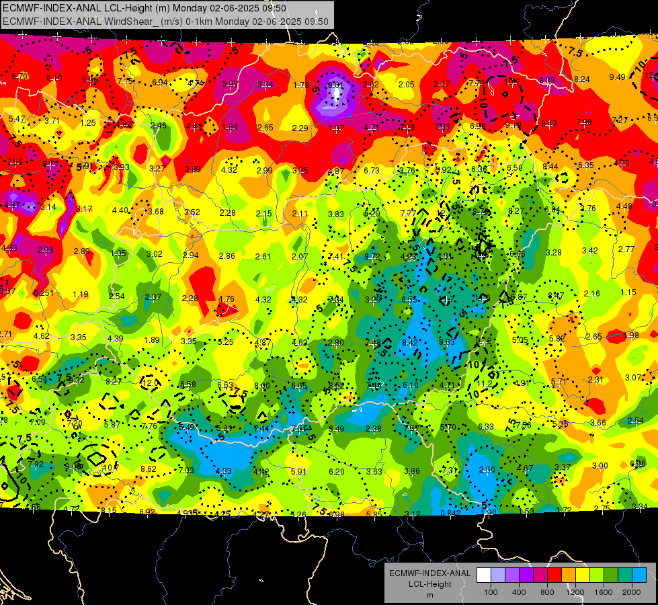This screenshot has width=658, height=605.
Task: Click the teal legend swatch left of 2000
Action: (x=624, y=575)
